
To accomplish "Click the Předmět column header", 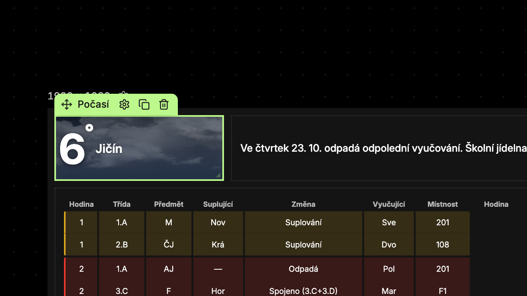I will (169, 204).
